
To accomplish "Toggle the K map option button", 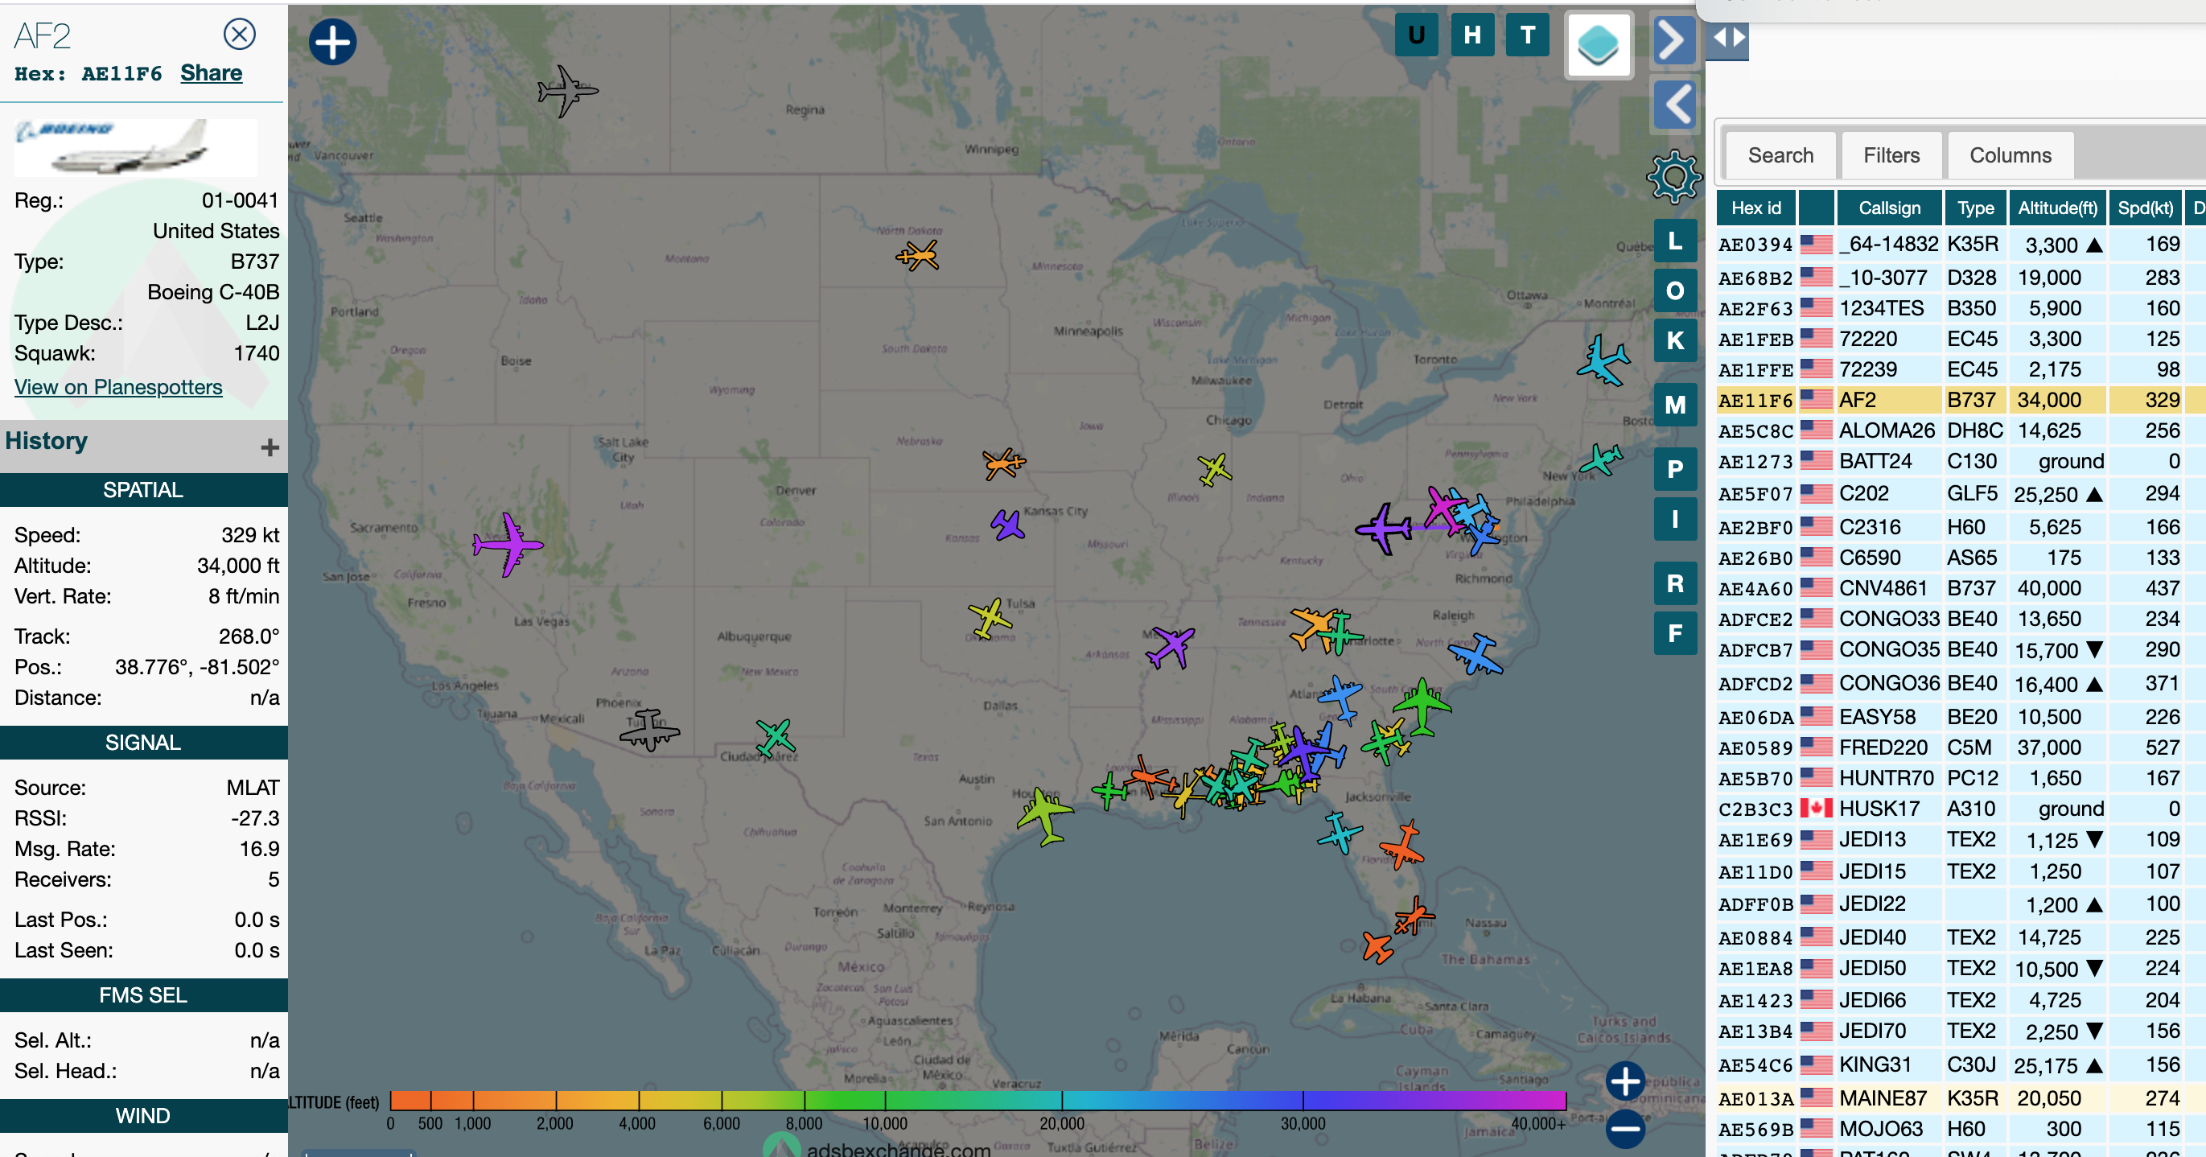I will tap(1675, 340).
